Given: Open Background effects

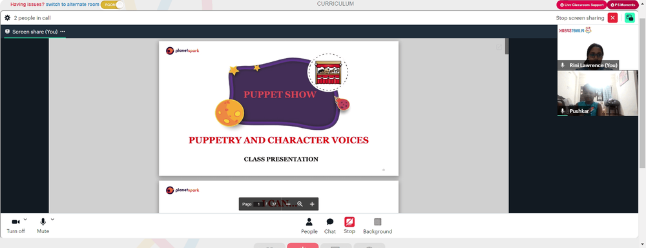Looking at the screenshot, I should tap(377, 226).
